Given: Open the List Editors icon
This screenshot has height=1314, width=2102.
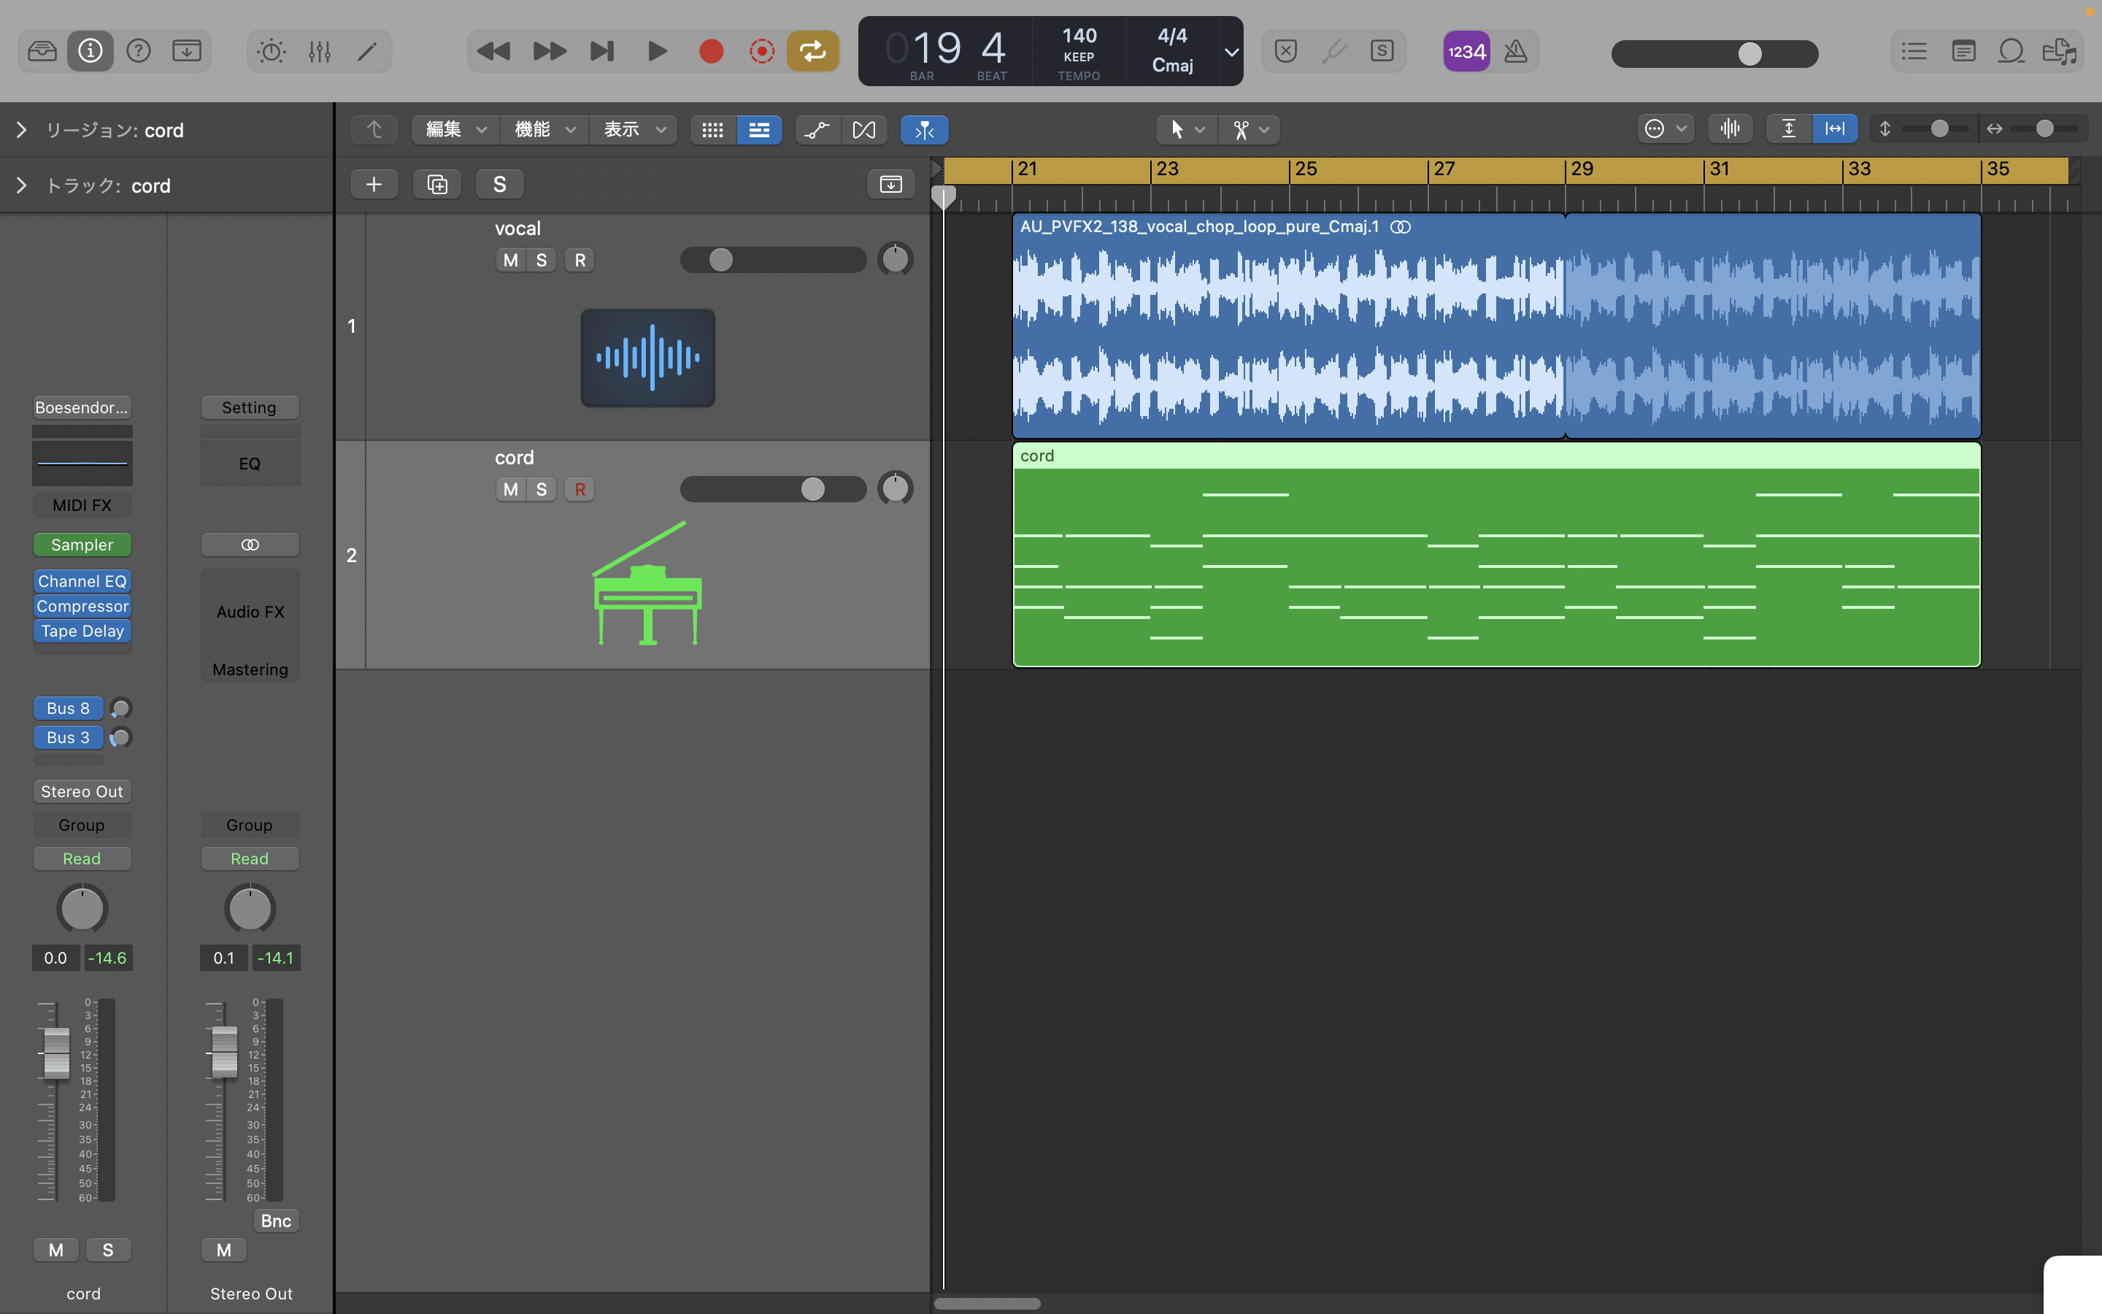Looking at the screenshot, I should [x=1914, y=51].
